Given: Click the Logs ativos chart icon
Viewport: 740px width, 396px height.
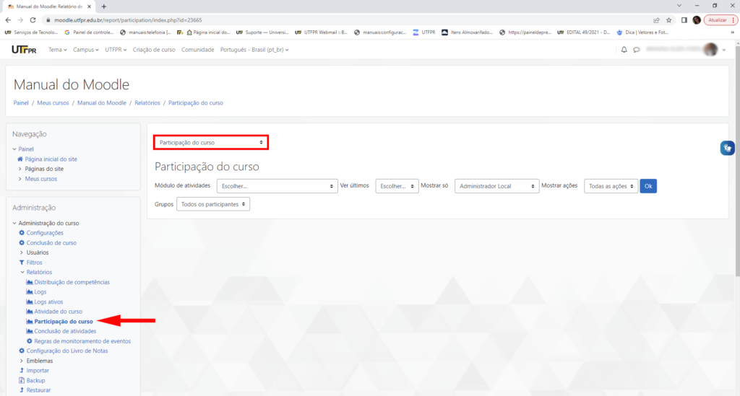Looking at the screenshot, I should (x=29, y=302).
